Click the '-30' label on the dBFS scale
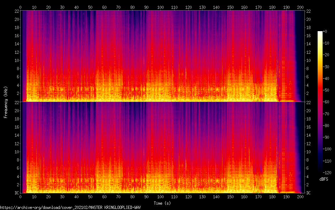Image resolution: width=335 pixels, height=210 pixels. pyautogui.click(x=326, y=67)
